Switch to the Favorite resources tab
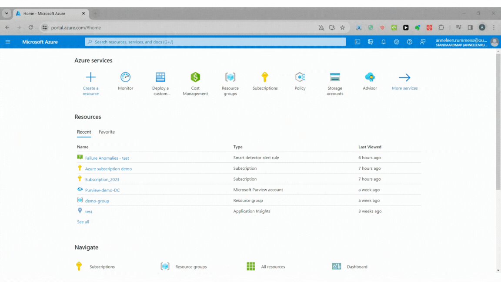Image resolution: width=501 pixels, height=282 pixels. point(107,132)
